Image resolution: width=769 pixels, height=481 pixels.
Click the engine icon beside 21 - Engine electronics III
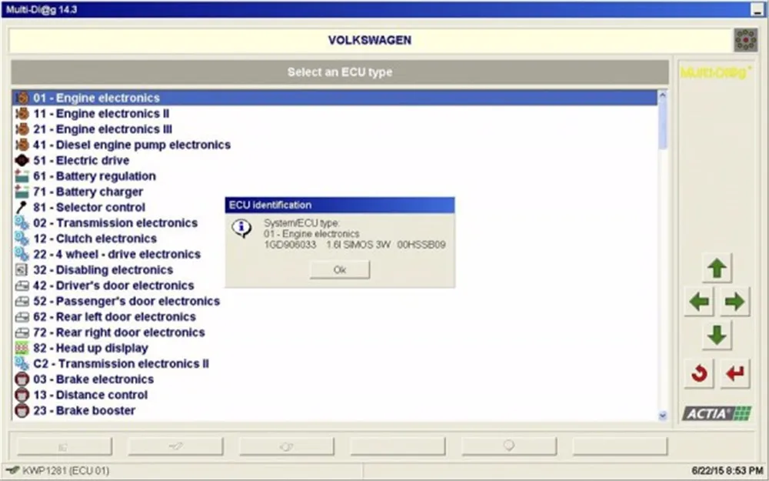click(x=22, y=129)
